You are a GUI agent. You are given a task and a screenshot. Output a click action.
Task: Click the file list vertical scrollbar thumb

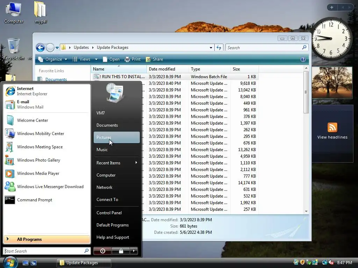click(306, 92)
